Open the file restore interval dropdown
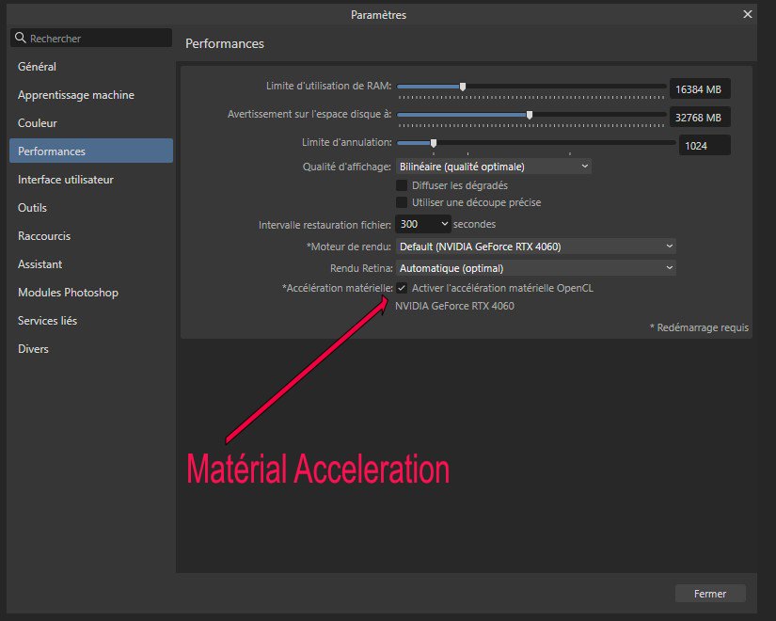 422,224
